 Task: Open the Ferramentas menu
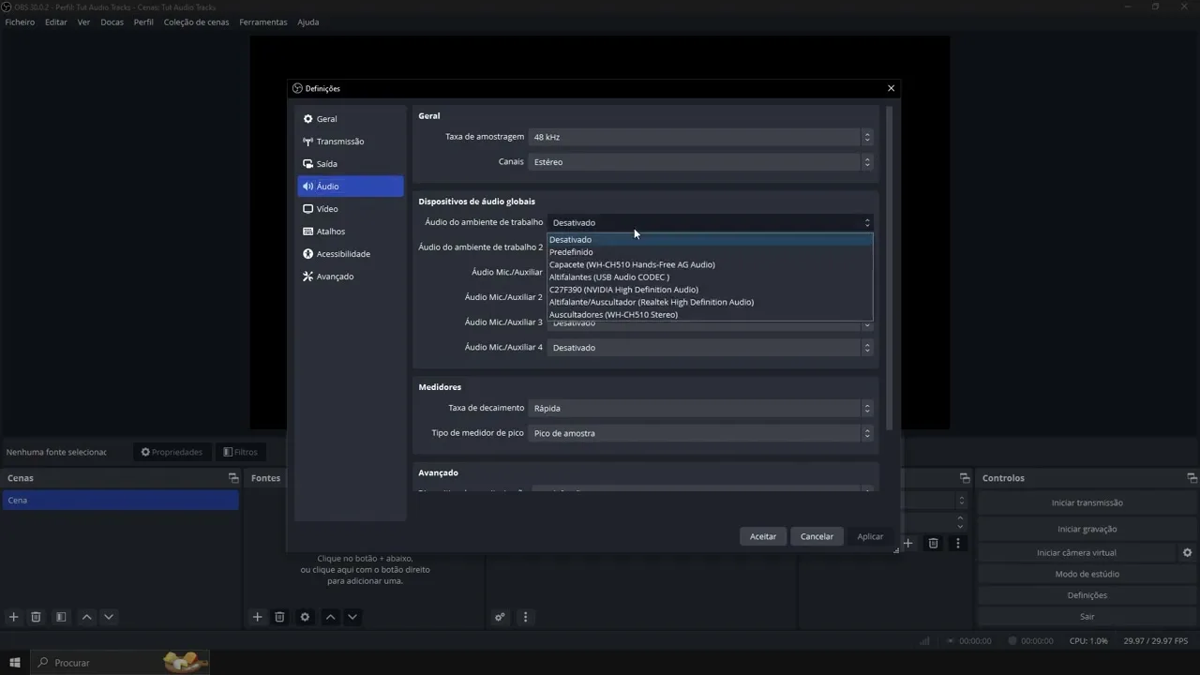point(263,22)
